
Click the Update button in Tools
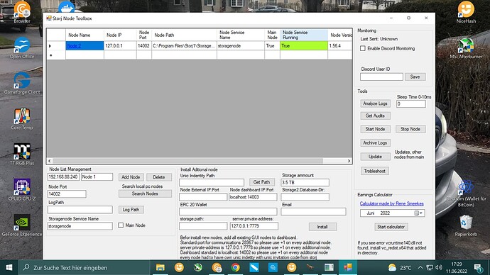[375, 157]
